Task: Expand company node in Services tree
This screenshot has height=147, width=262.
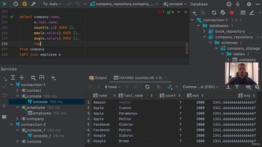Action: (17, 119)
